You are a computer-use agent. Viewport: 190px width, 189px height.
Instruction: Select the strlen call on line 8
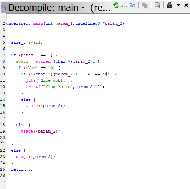(43, 61)
